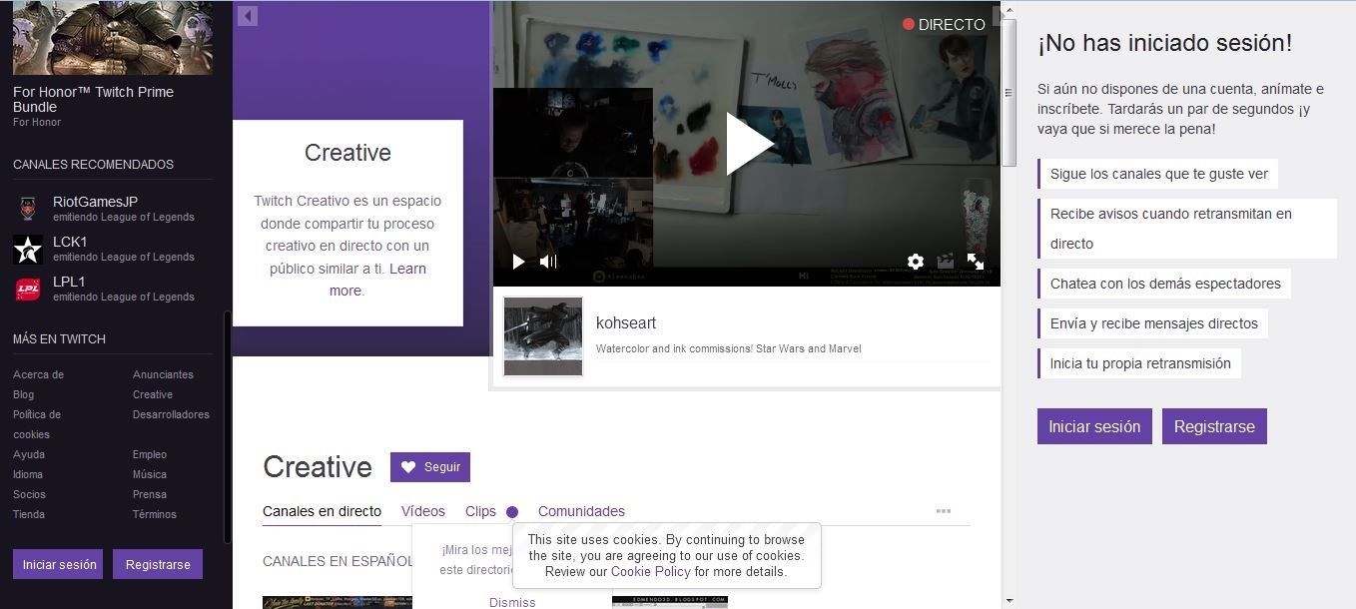Collapse the left sidebar arrow
This screenshot has width=1356, height=609.
pos(249,16)
